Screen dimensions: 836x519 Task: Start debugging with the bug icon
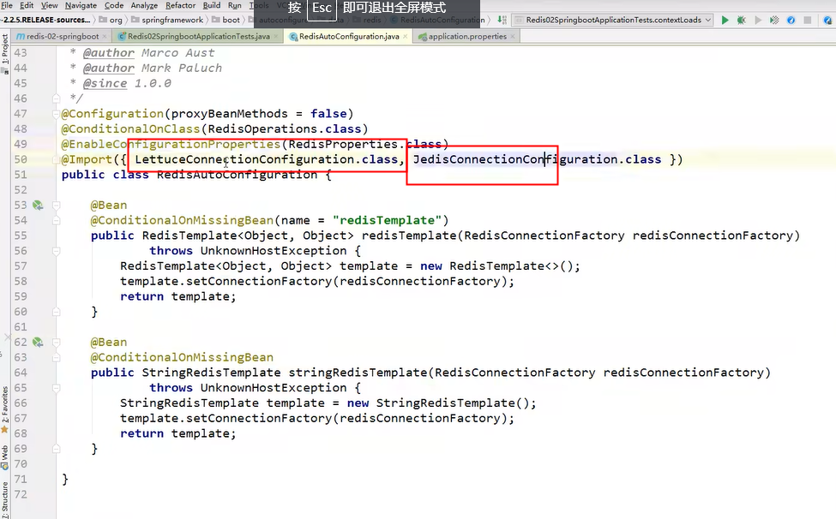click(741, 21)
